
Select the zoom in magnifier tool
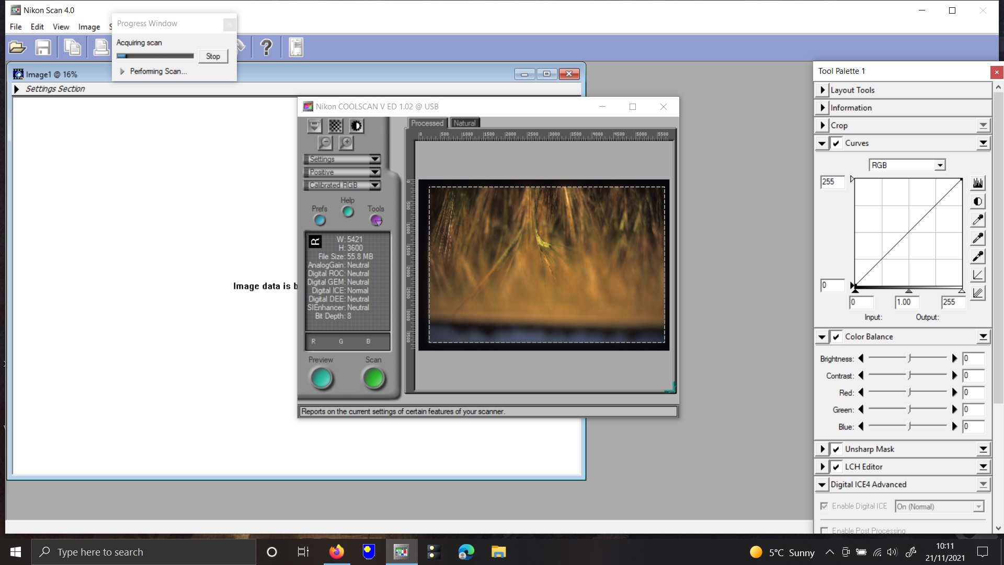345,142
